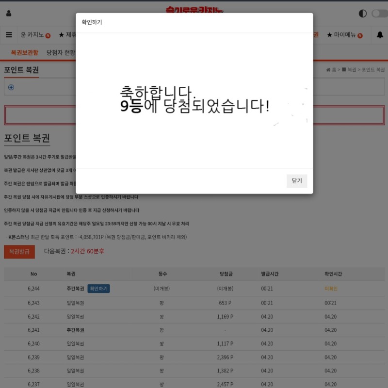
Task: Click the user profile icon
Action: 9,13
